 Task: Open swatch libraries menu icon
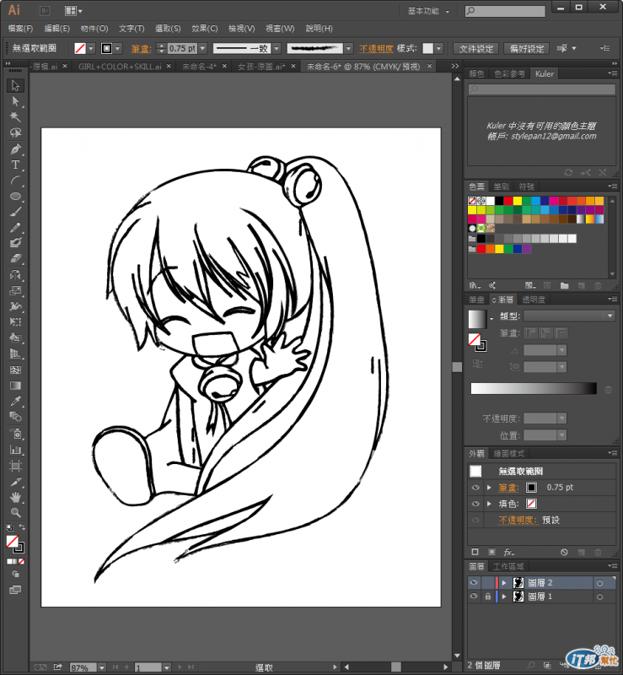coord(475,285)
